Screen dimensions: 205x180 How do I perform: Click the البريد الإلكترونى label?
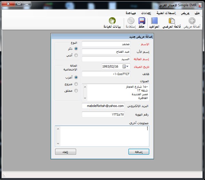(x=138, y=106)
